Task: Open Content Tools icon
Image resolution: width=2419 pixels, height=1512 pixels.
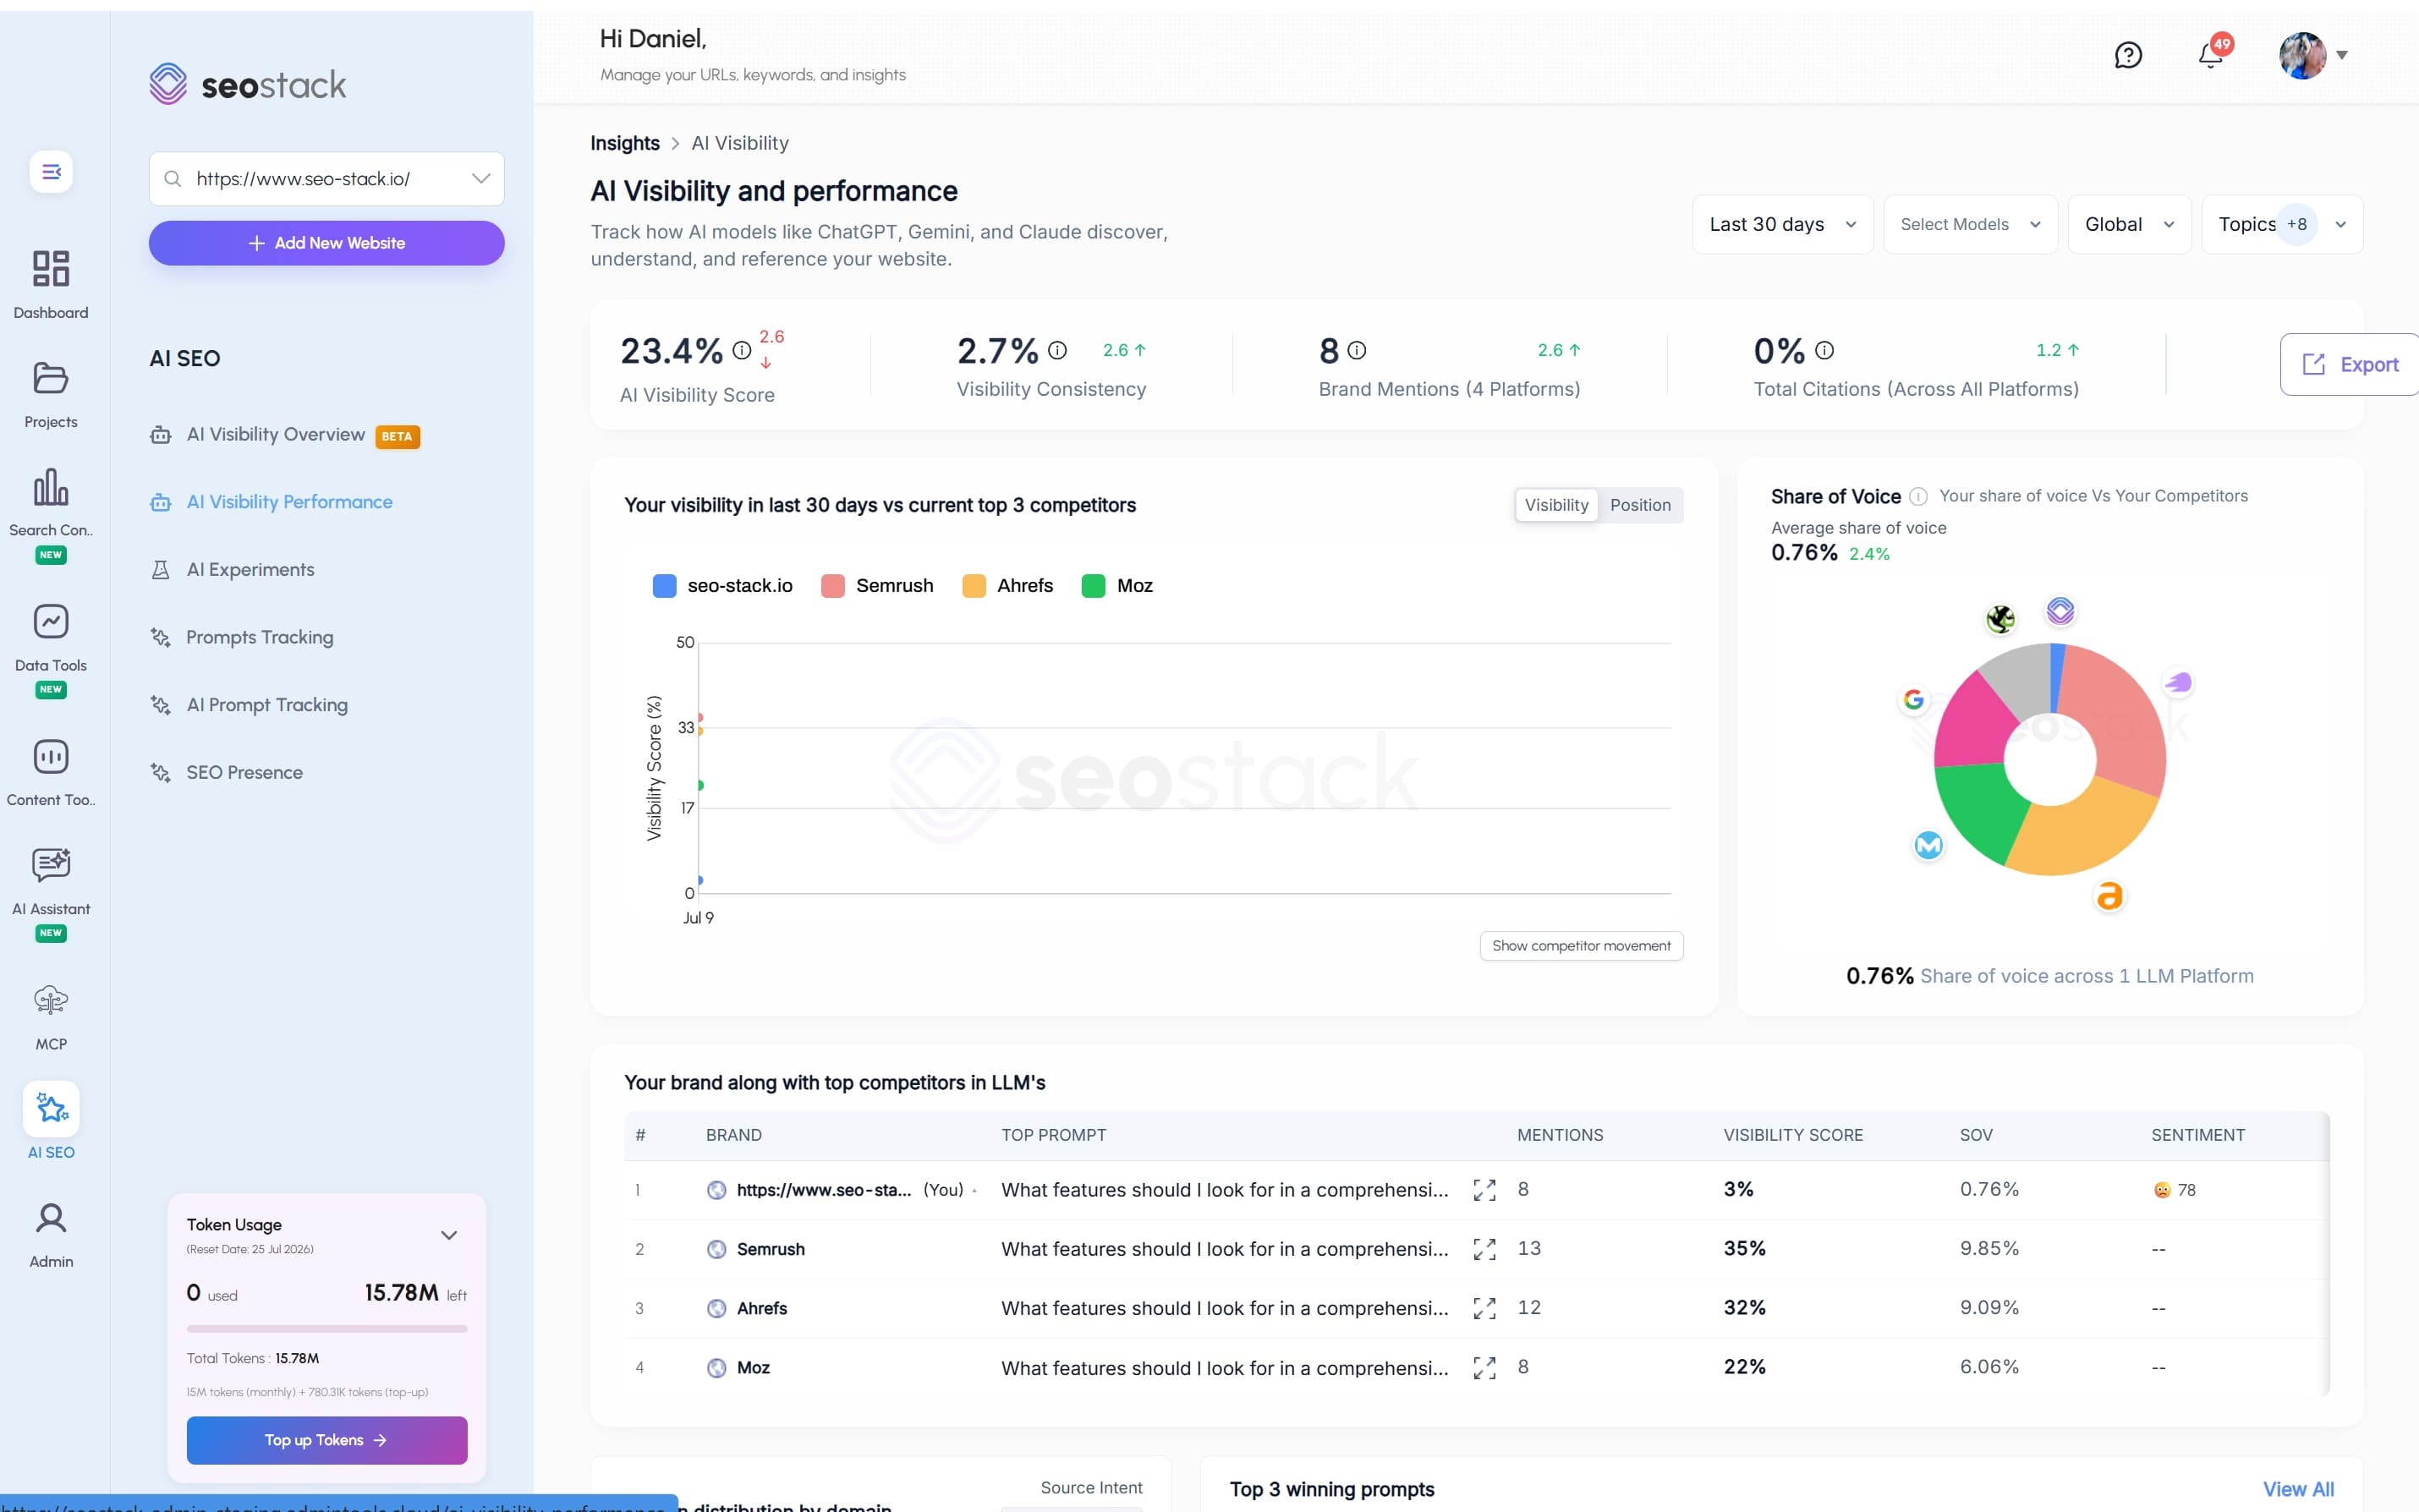Action: [51, 756]
